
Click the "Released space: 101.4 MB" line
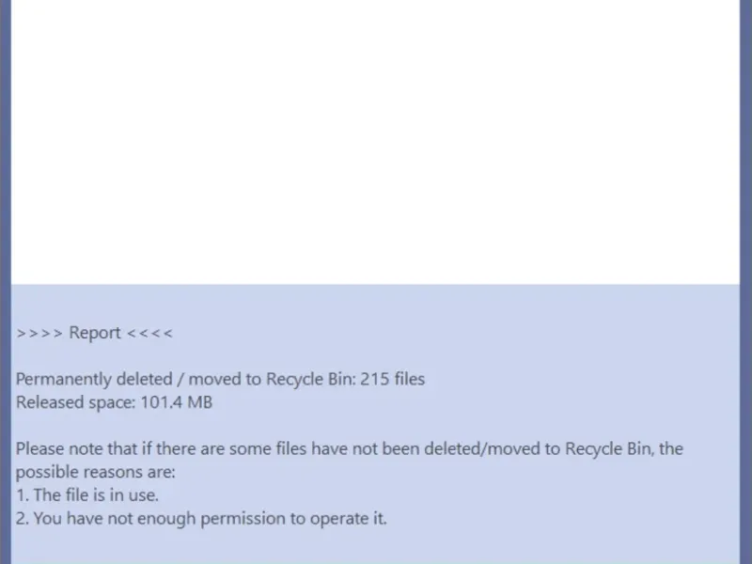[x=114, y=402]
